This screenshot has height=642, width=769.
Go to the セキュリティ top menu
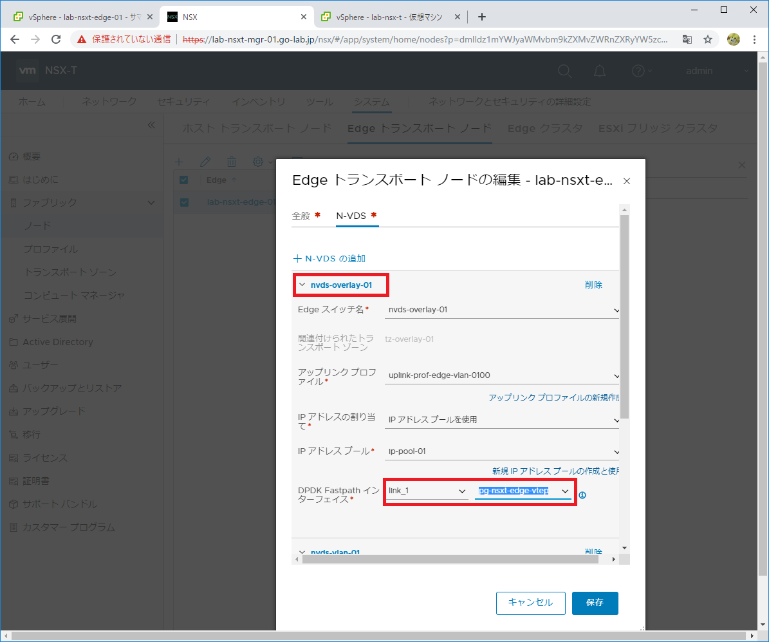click(183, 102)
